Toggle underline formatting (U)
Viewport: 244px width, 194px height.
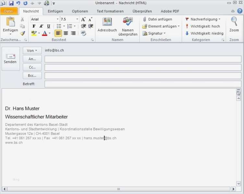[49, 26]
